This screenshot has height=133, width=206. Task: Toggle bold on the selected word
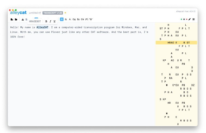coord(46,21)
